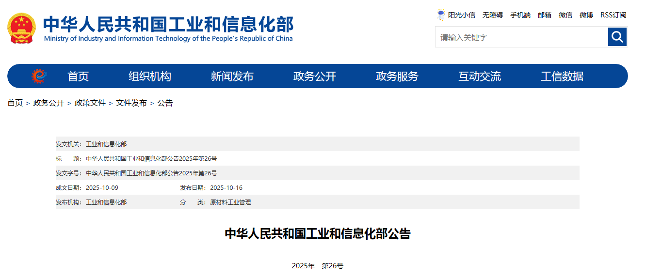This screenshot has width=646, height=277.
Task: Open the 工信数据 navigation menu item
Action: pyautogui.click(x=562, y=76)
